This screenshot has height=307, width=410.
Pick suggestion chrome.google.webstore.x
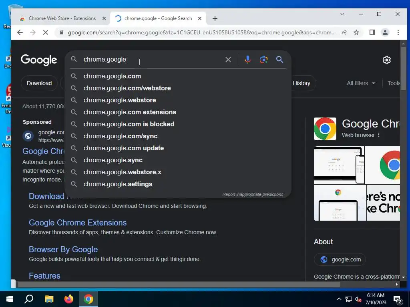[x=178, y=172]
